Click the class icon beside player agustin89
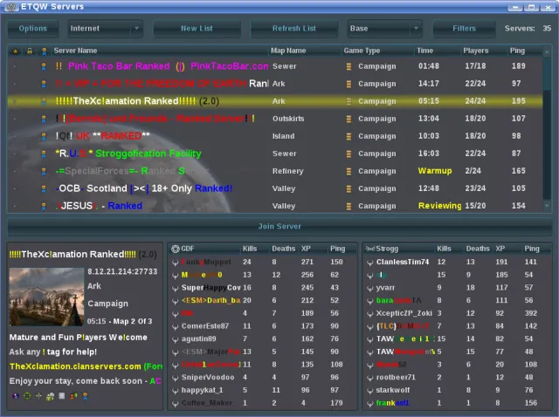Screen dimensions: 559x417 point(175,338)
